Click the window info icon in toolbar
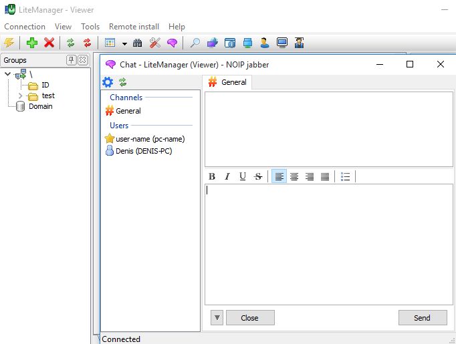456x344 pixels. coord(230,43)
